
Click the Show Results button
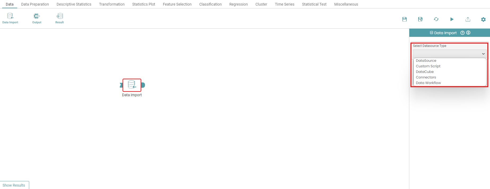tap(14, 185)
